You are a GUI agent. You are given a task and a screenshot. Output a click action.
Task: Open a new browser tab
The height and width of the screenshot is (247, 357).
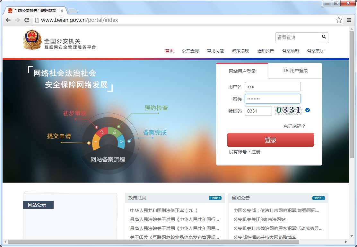73,11
